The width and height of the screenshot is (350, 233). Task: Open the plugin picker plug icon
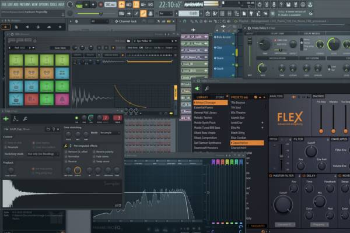[x=251, y=13]
